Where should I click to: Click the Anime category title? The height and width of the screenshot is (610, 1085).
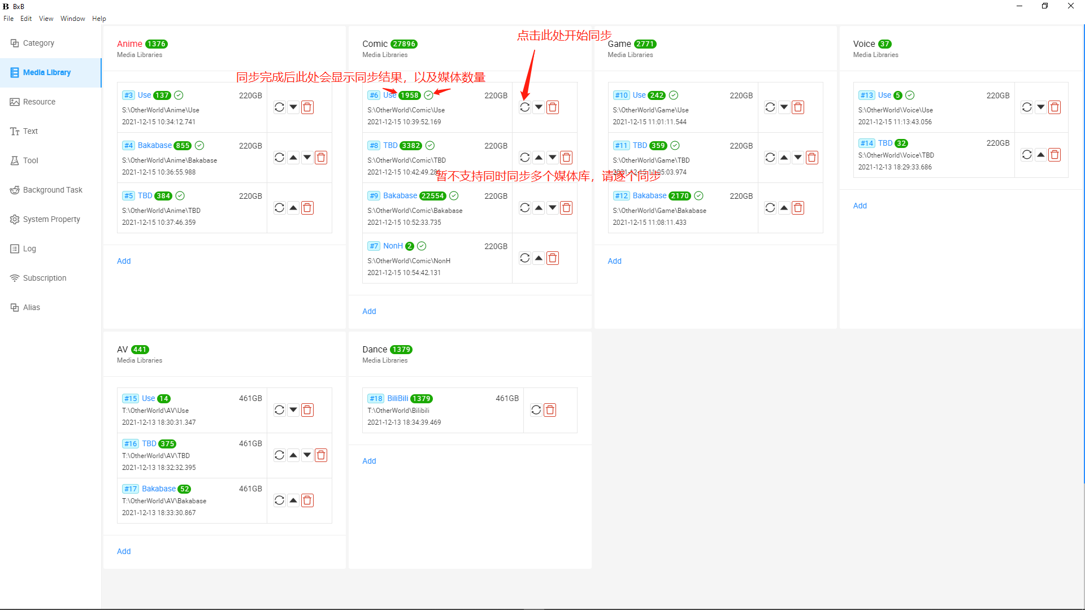(129, 43)
